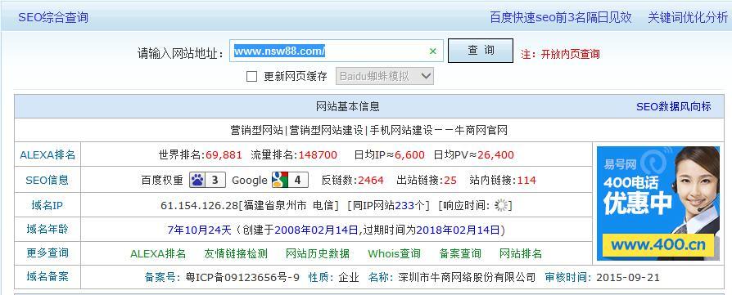Toggle the 更新网页缓存 checkbox
This screenshot has height=295, width=732.
coord(251,77)
